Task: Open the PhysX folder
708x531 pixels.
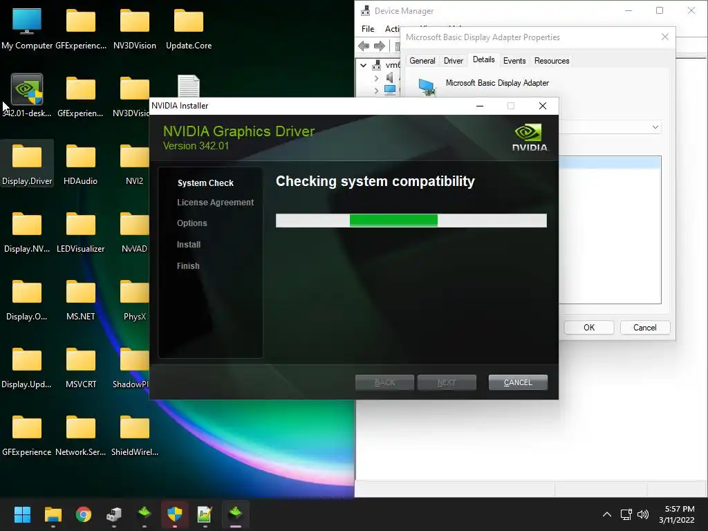Action: click(x=134, y=299)
